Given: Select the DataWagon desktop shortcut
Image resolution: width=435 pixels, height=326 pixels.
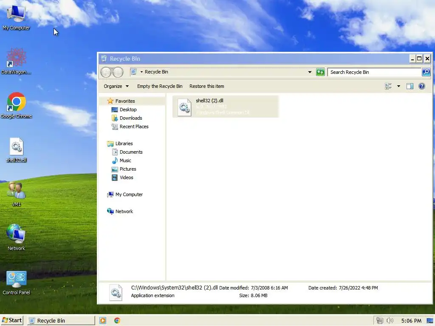Looking at the screenshot, I should (16, 62).
